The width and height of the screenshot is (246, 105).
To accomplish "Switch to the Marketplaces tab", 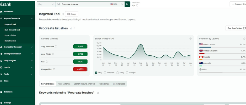I will coord(119,84).
